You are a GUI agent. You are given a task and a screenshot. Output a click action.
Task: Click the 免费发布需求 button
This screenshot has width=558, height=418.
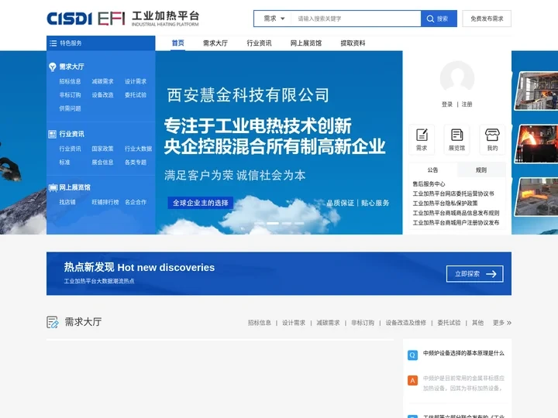tap(487, 19)
